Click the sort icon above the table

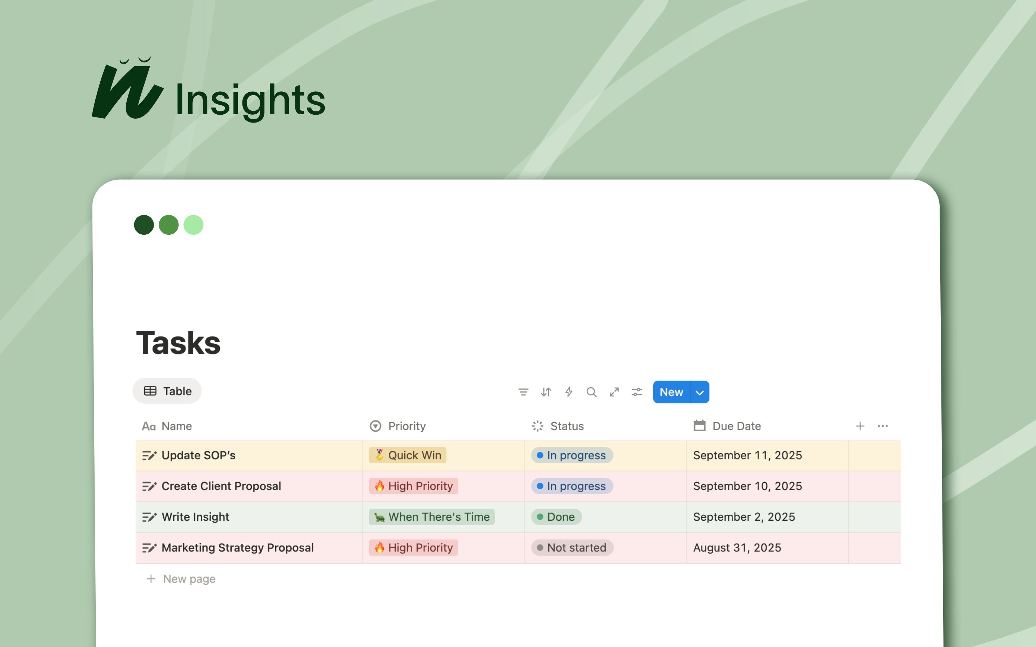coord(546,392)
